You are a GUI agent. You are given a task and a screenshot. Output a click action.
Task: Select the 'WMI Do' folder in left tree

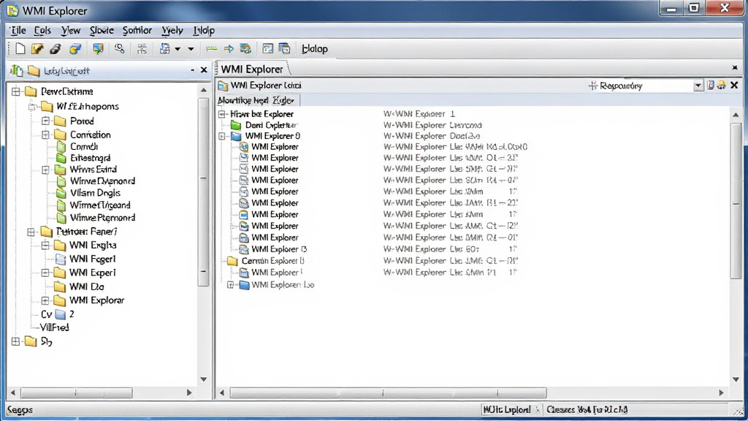click(86, 287)
